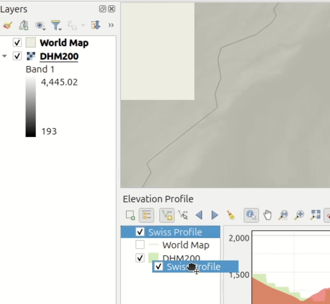Activate Capture Curve tool in Elevation Profile
Image resolution: width=330 pixels, height=304 pixels.
click(x=167, y=215)
